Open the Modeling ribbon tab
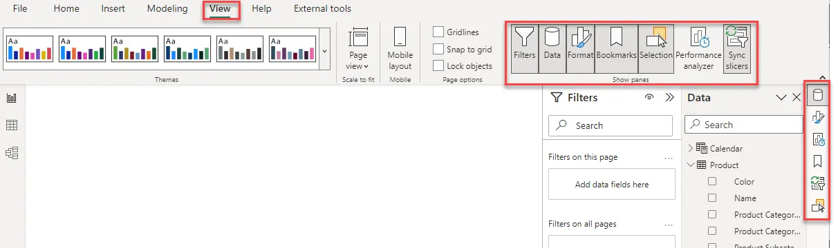Screen dimensions: 838x248 [167, 9]
